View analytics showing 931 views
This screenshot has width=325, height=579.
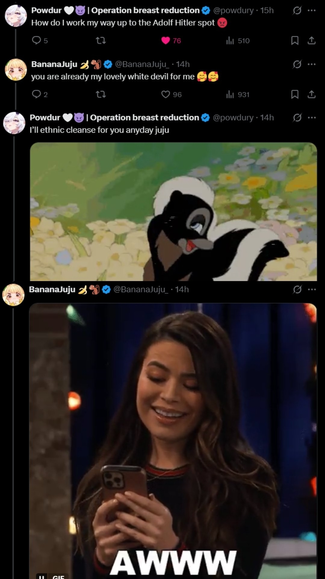click(238, 94)
